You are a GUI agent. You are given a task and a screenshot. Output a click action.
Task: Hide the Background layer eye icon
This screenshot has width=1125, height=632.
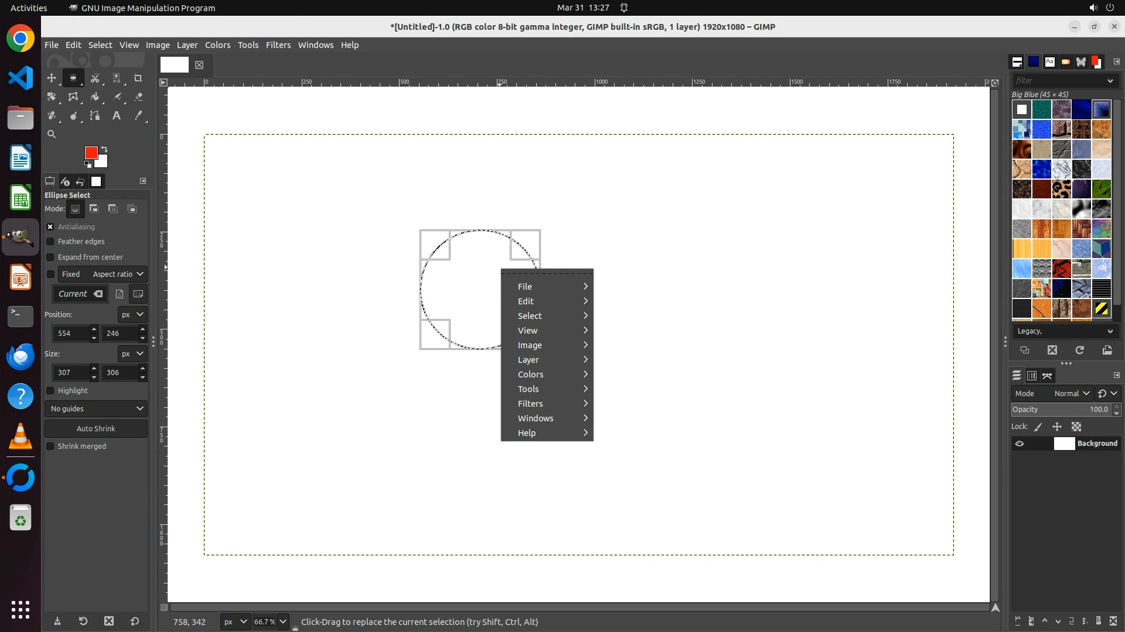1020,444
